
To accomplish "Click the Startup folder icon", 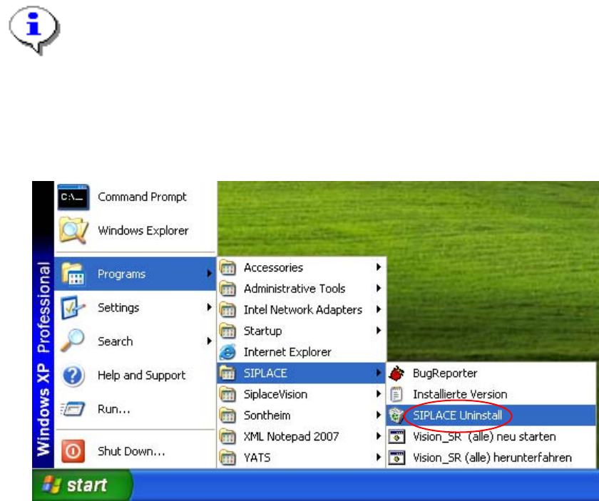I will (x=227, y=331).
